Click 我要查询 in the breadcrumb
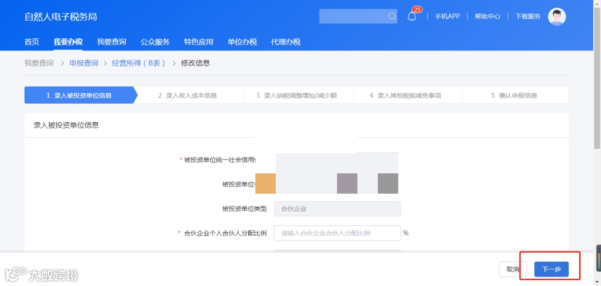Screen dimensions: 601x286 (x=39, y=63)
